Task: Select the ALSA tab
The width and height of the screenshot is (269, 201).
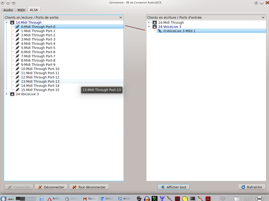Action: tap(34, 10)
